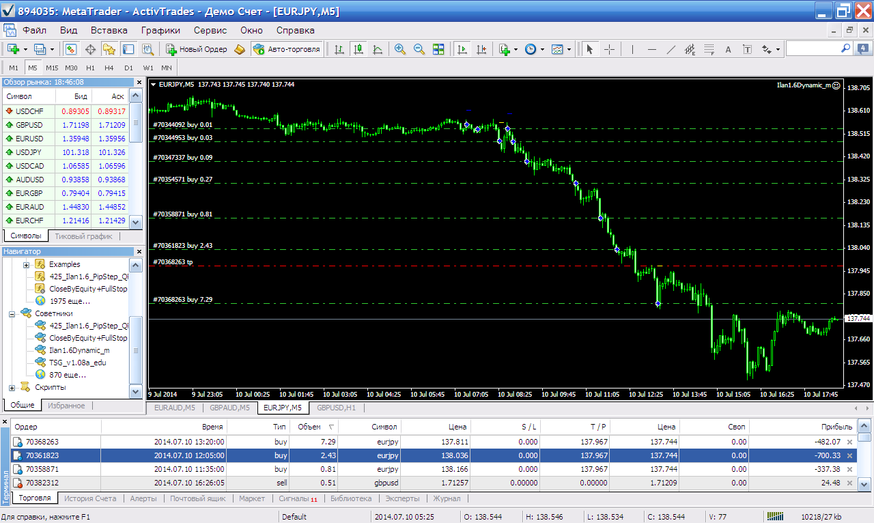Zoom in the chart
The width and height of the screenshot is (874, 523).
coord(400,49)
